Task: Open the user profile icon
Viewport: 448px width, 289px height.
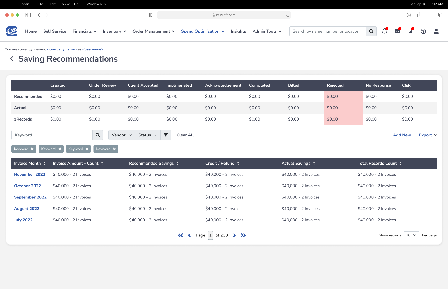Action: (436, 31)
